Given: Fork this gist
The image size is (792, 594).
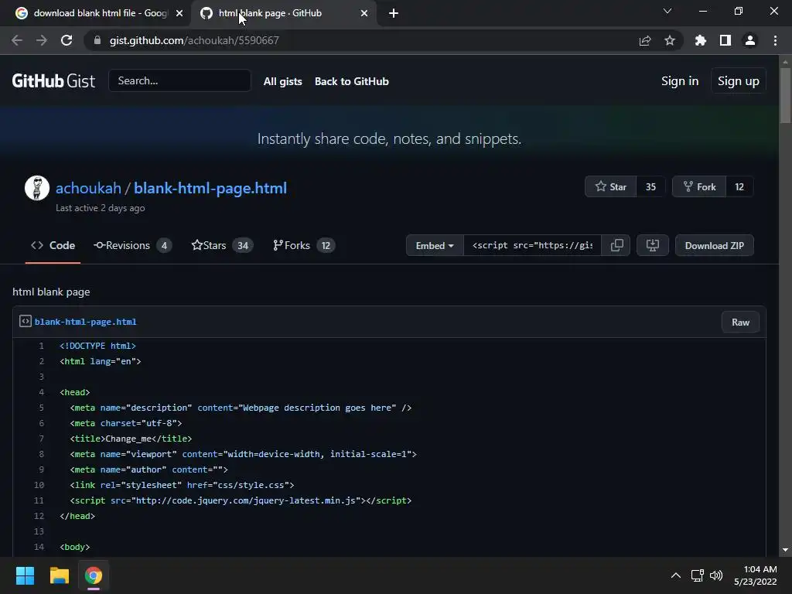Looking at the screenshot, I should click(699, 187).
